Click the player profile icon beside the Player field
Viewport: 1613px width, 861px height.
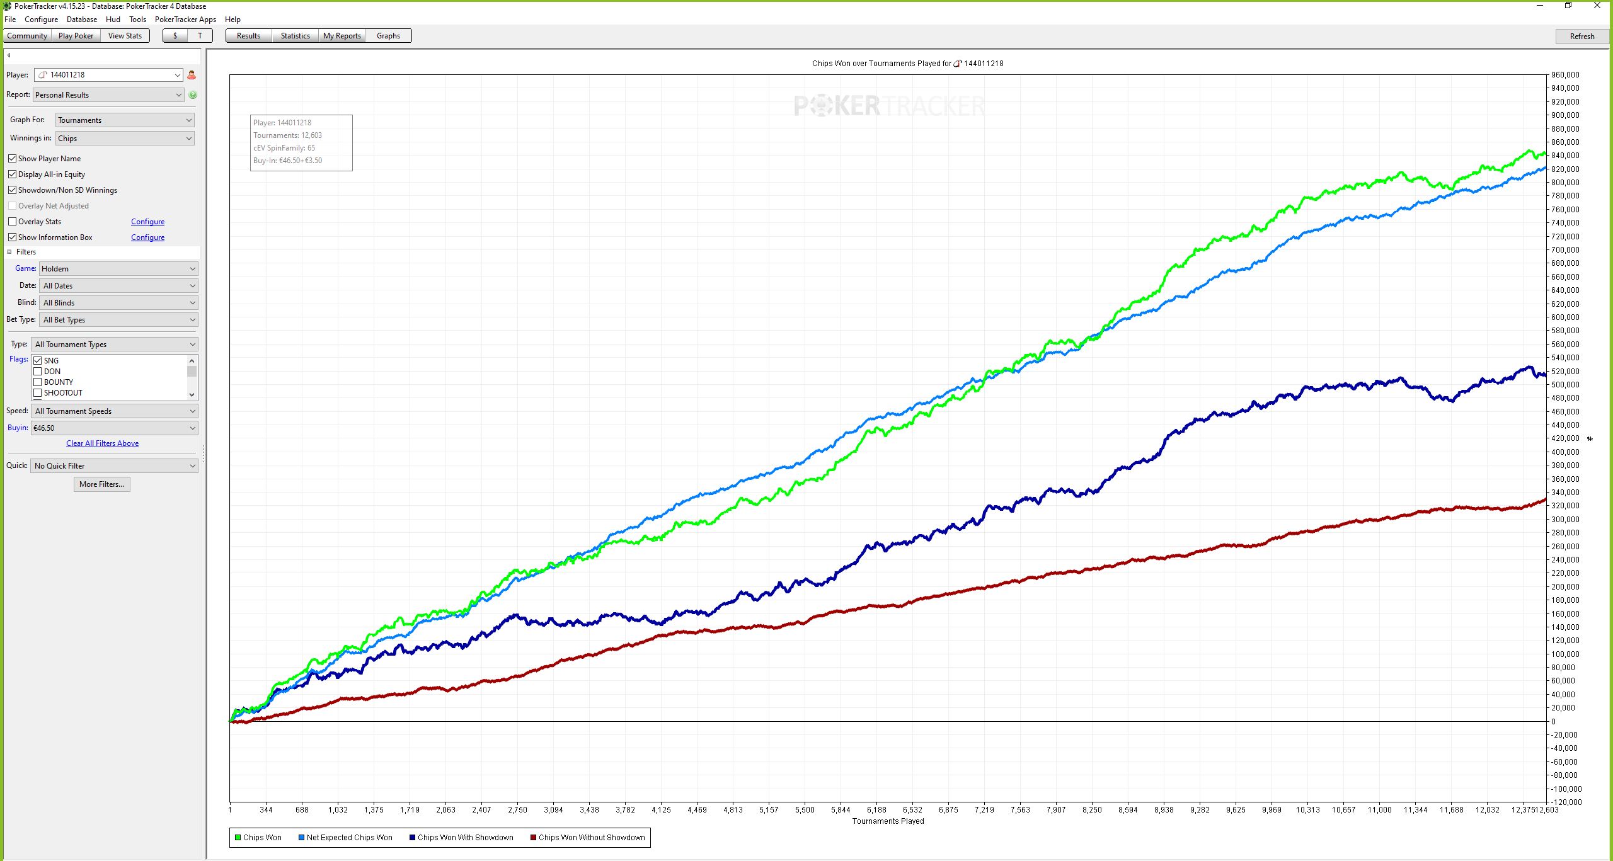click(192, 75)
